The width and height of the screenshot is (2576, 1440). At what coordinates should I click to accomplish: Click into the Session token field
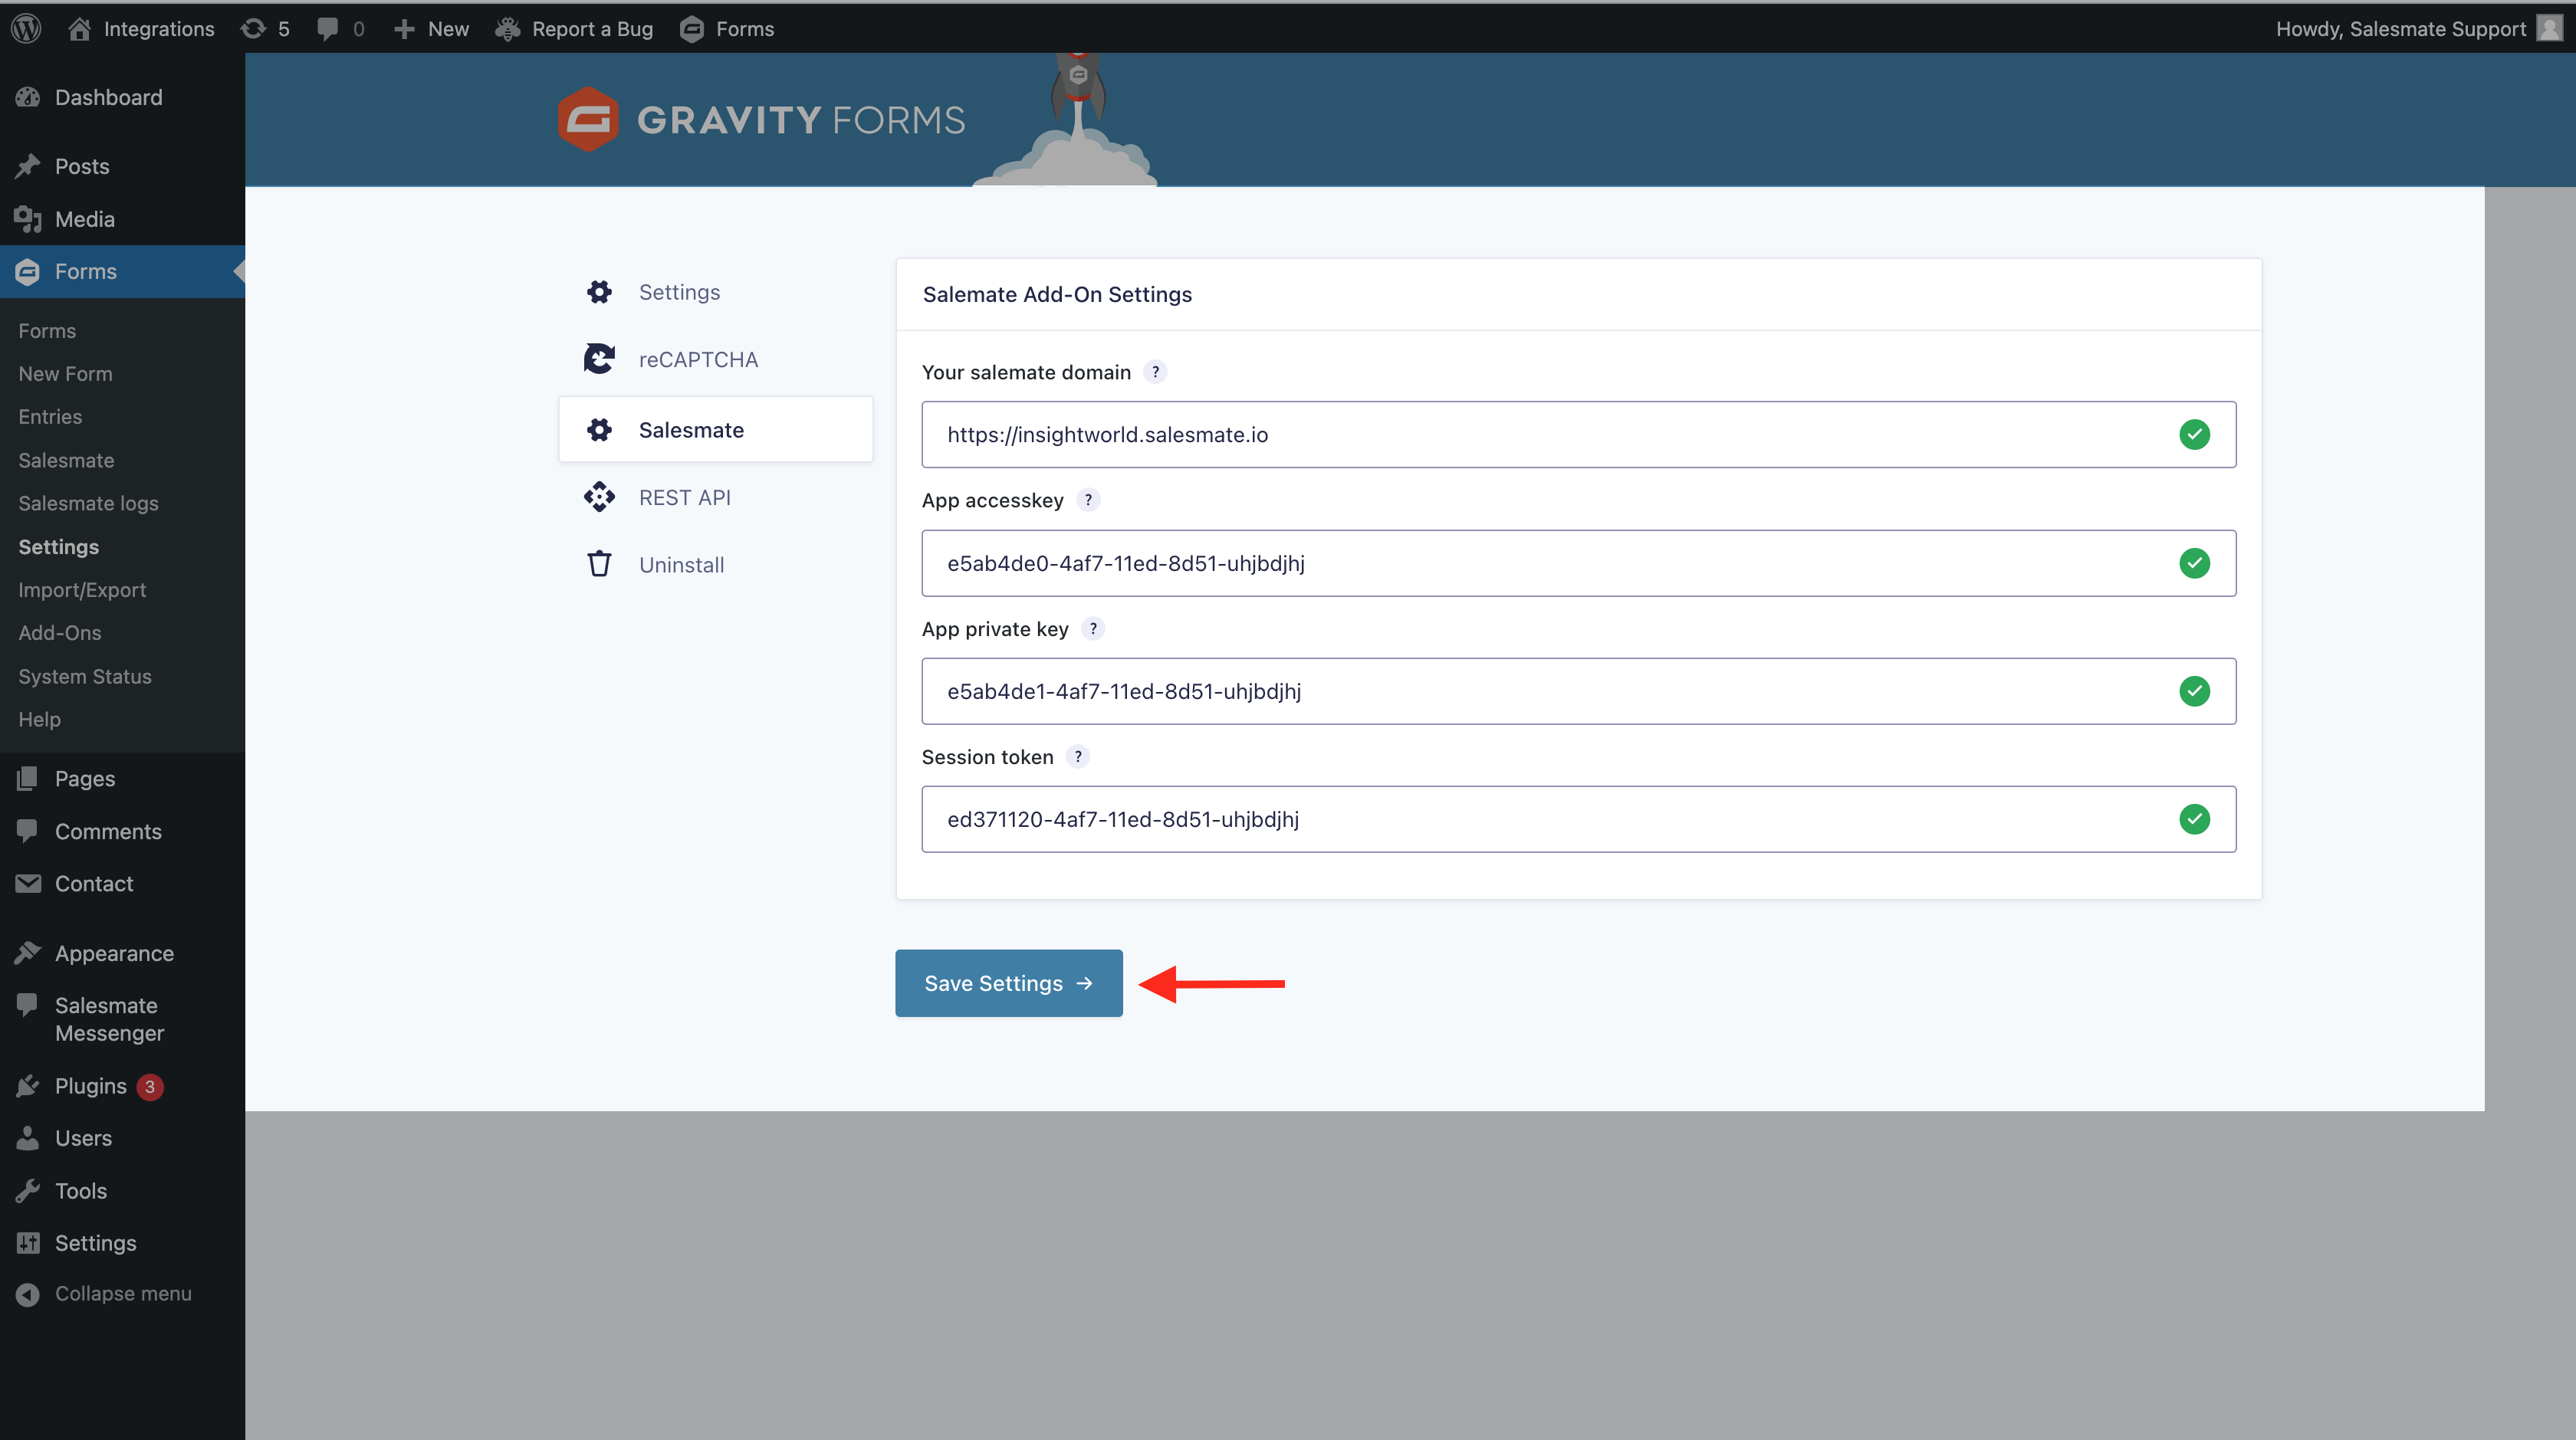coord(1578,819)
